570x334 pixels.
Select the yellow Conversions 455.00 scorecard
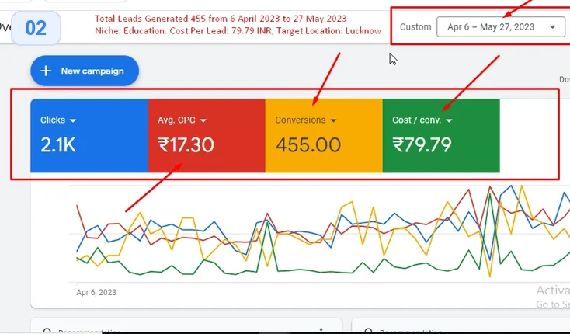(324, 136)
